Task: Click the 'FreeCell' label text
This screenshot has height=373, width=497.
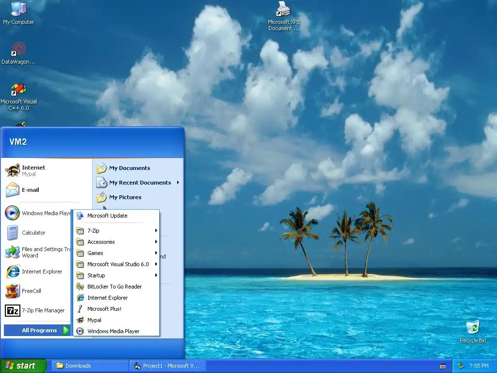Action: tap(32, 291)
